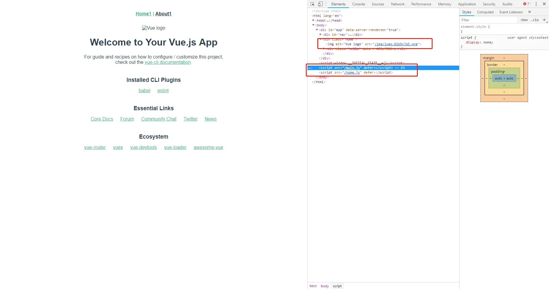The width and height of the screenshot is (549, 289).
Task: Click the margin label in box model
Action: point(488,58)
